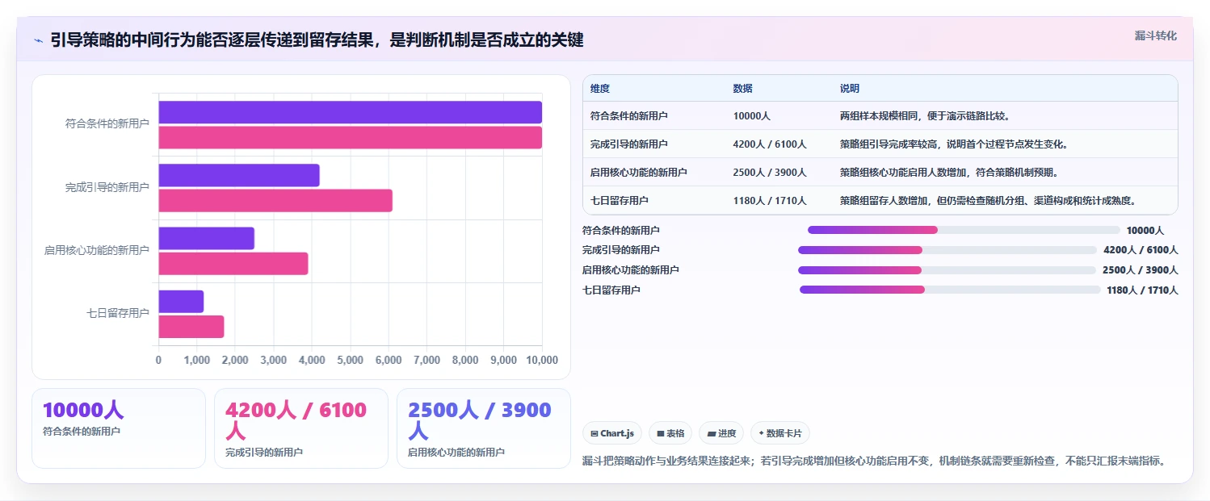This screenshot has width=1210, height=501.
Task: Click the x-axis tick 6,000
Action: coord(389,360)
